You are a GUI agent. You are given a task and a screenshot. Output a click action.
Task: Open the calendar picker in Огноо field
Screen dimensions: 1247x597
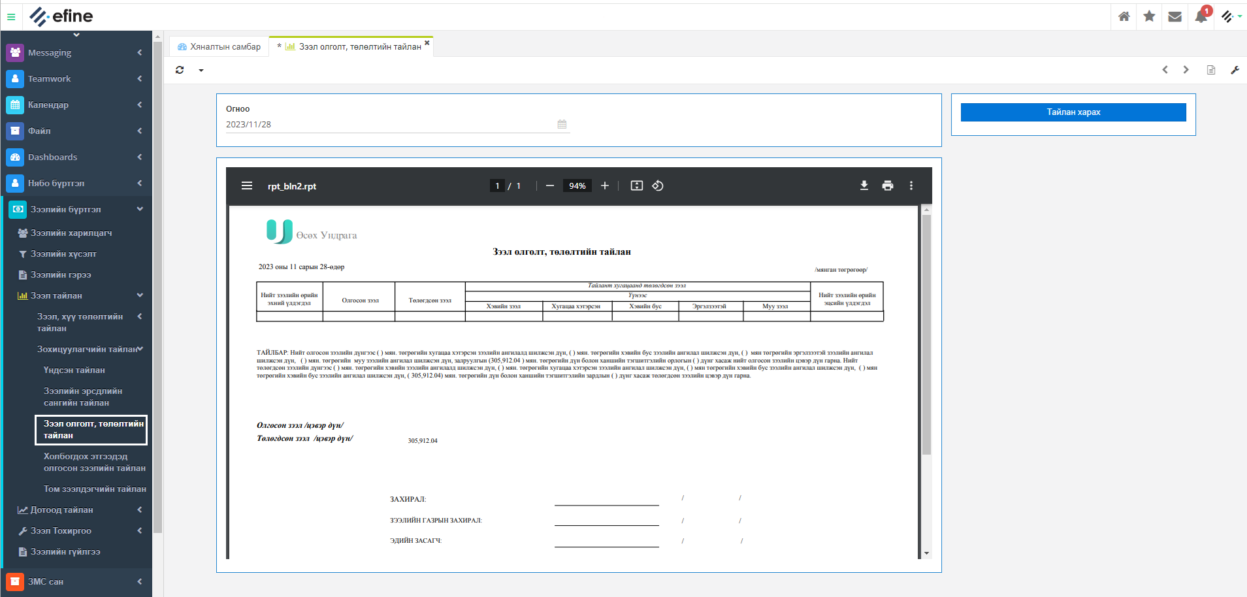[x=562, y=124]
